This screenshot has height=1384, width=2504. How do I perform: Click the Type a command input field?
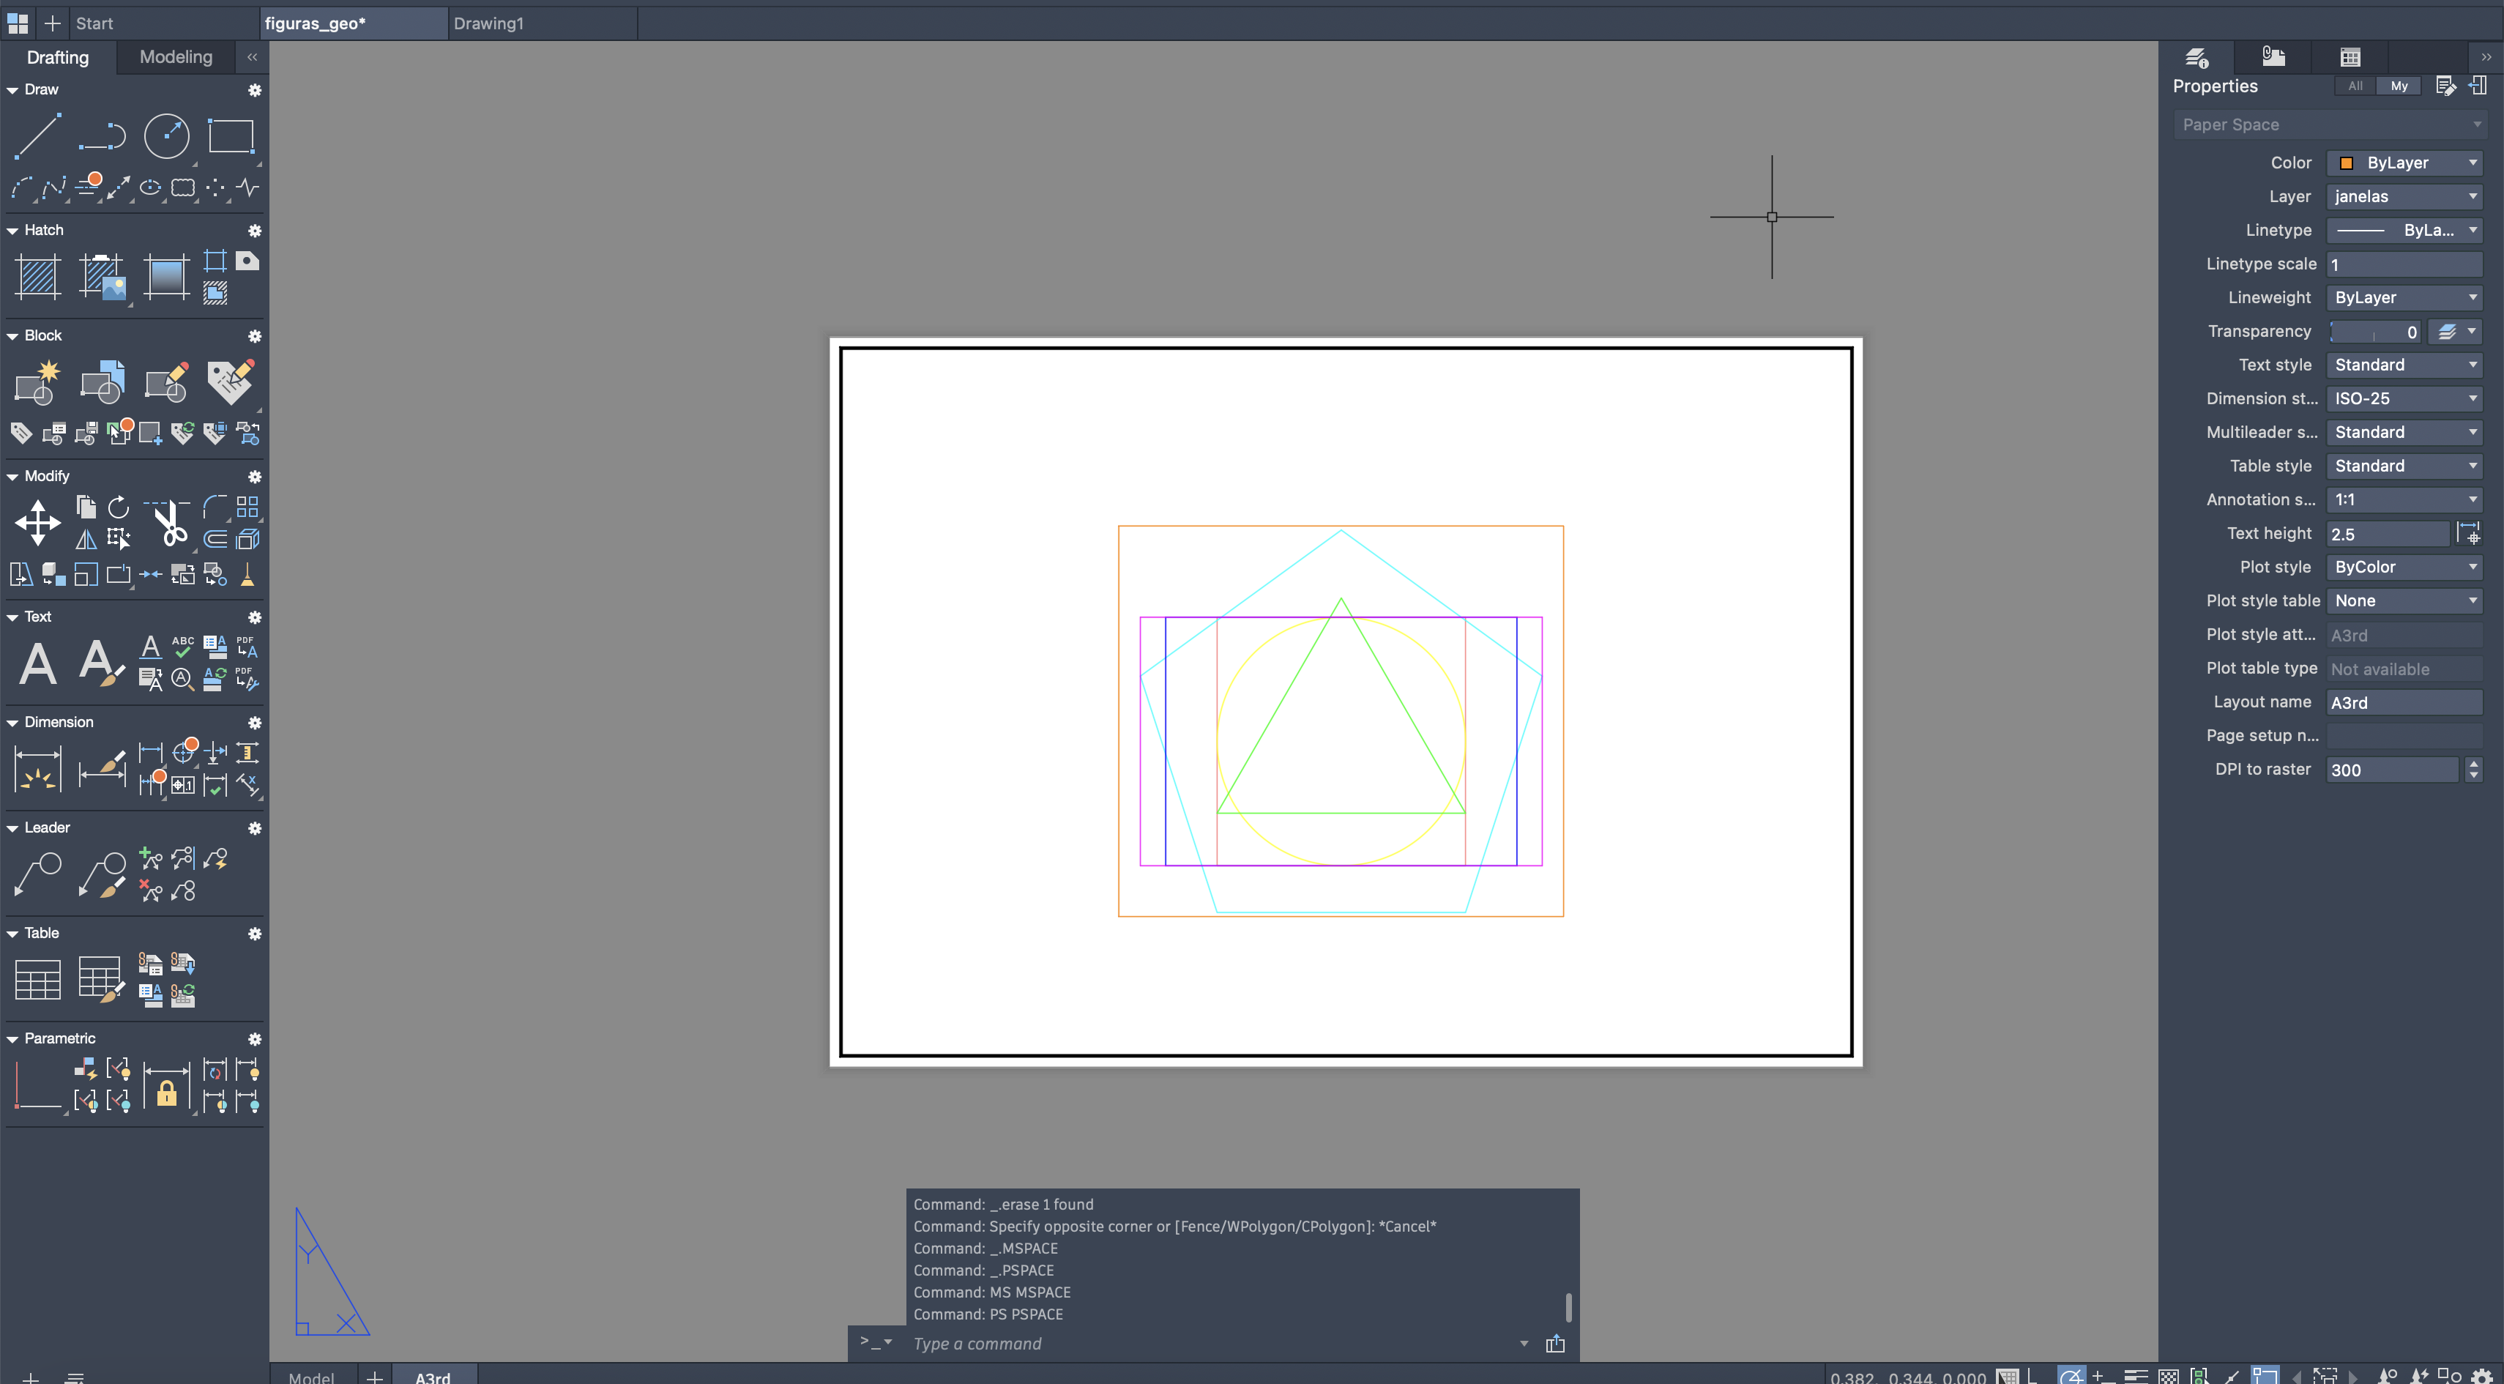tap(1205, 1343)
